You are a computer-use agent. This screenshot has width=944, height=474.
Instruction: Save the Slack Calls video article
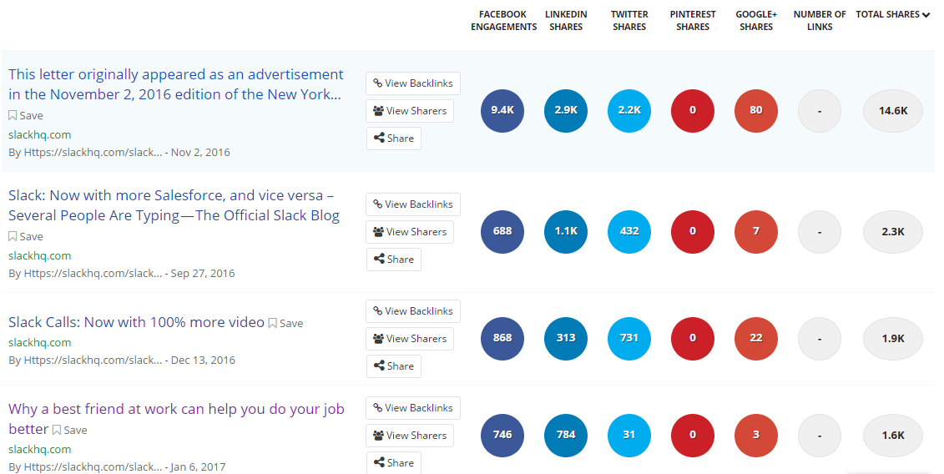pos(285,323)
